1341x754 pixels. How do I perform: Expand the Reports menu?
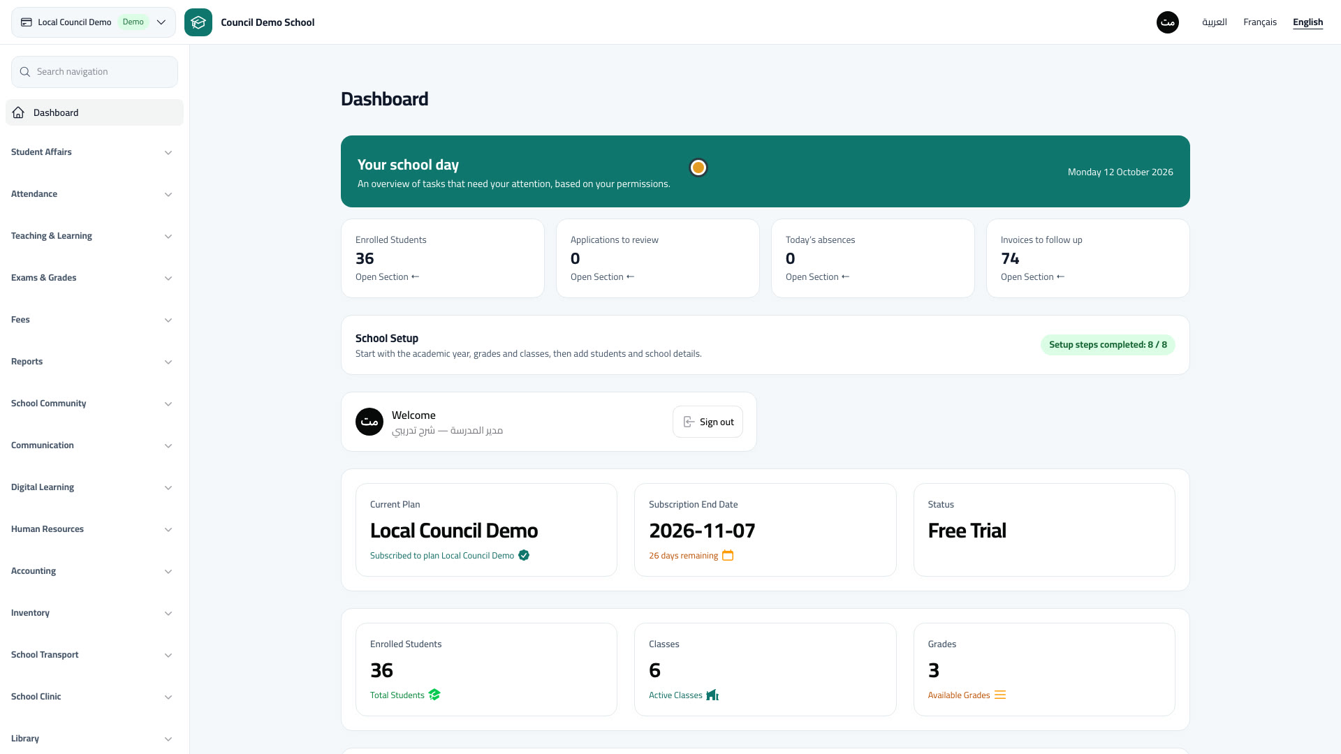click(94, 362)
